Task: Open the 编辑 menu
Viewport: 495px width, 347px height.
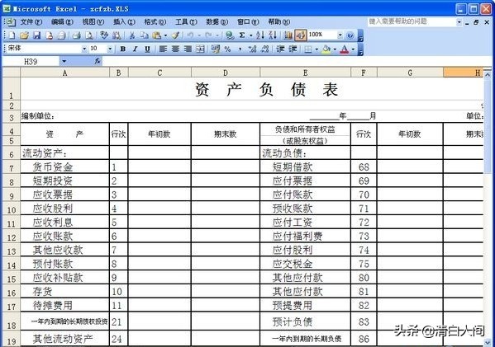Action: (62, 21)
